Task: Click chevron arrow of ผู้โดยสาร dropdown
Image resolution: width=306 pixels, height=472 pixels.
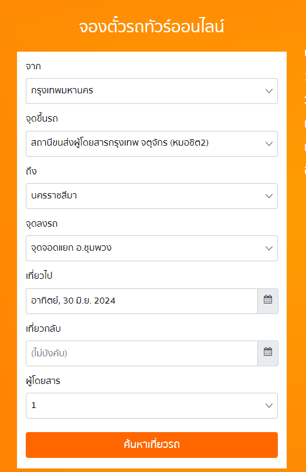Action: [x=268, y=406]
